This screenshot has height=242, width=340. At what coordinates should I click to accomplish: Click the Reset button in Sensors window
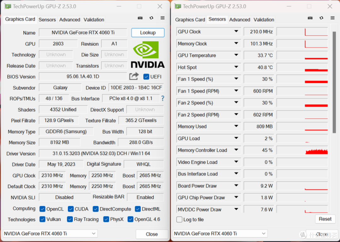coord(325,219)
